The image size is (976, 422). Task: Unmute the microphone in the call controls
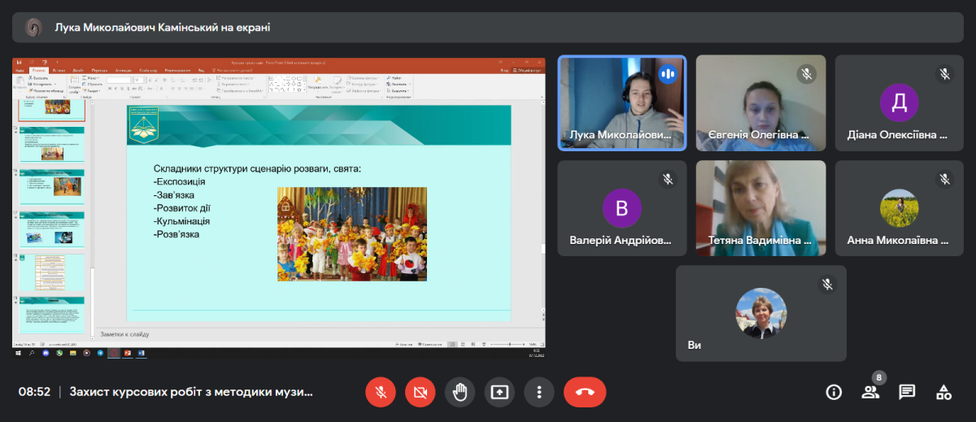380,392
